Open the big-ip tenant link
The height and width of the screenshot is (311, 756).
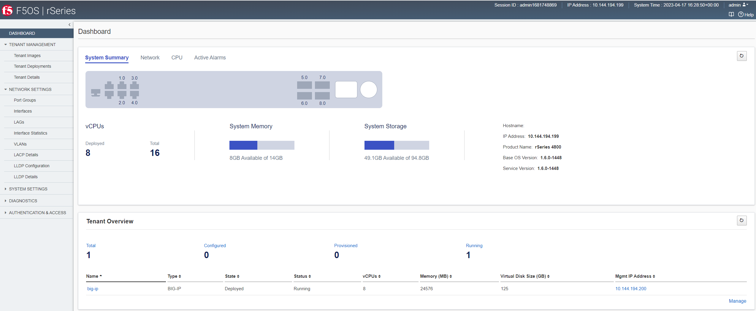[x=93, y=289]
